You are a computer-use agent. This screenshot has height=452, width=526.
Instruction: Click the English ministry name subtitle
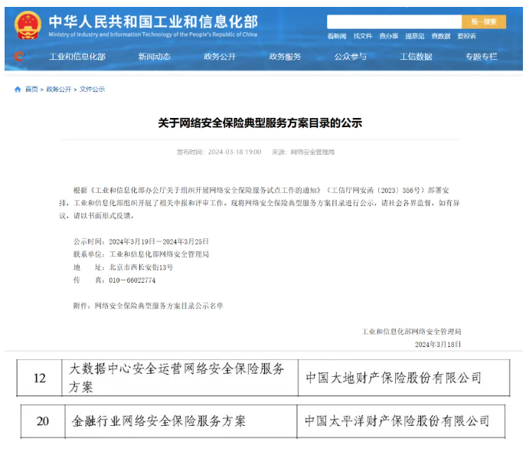point(153,34)
